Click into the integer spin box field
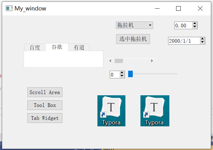Viewport: 213px width, 150px height. pos(115,75)
